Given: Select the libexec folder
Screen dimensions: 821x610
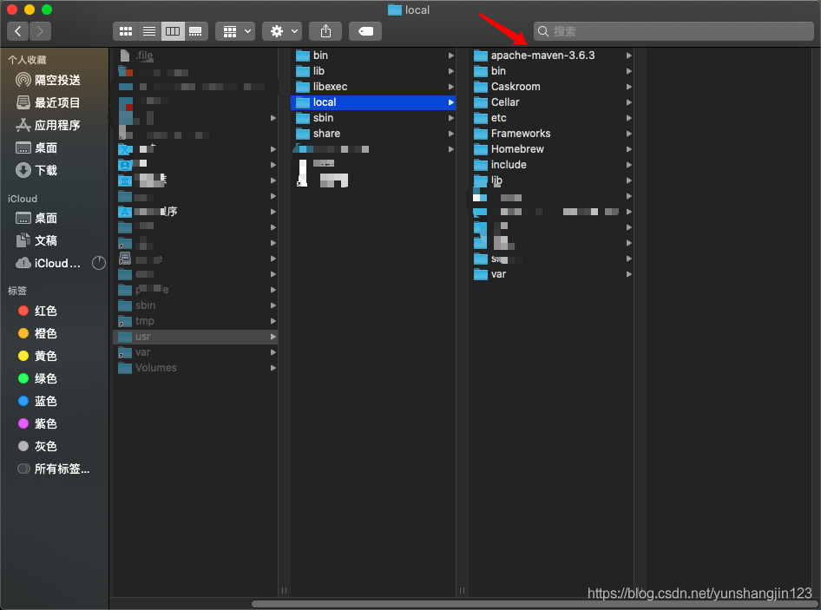Looking at the screenshot, I should coord(373,87).
